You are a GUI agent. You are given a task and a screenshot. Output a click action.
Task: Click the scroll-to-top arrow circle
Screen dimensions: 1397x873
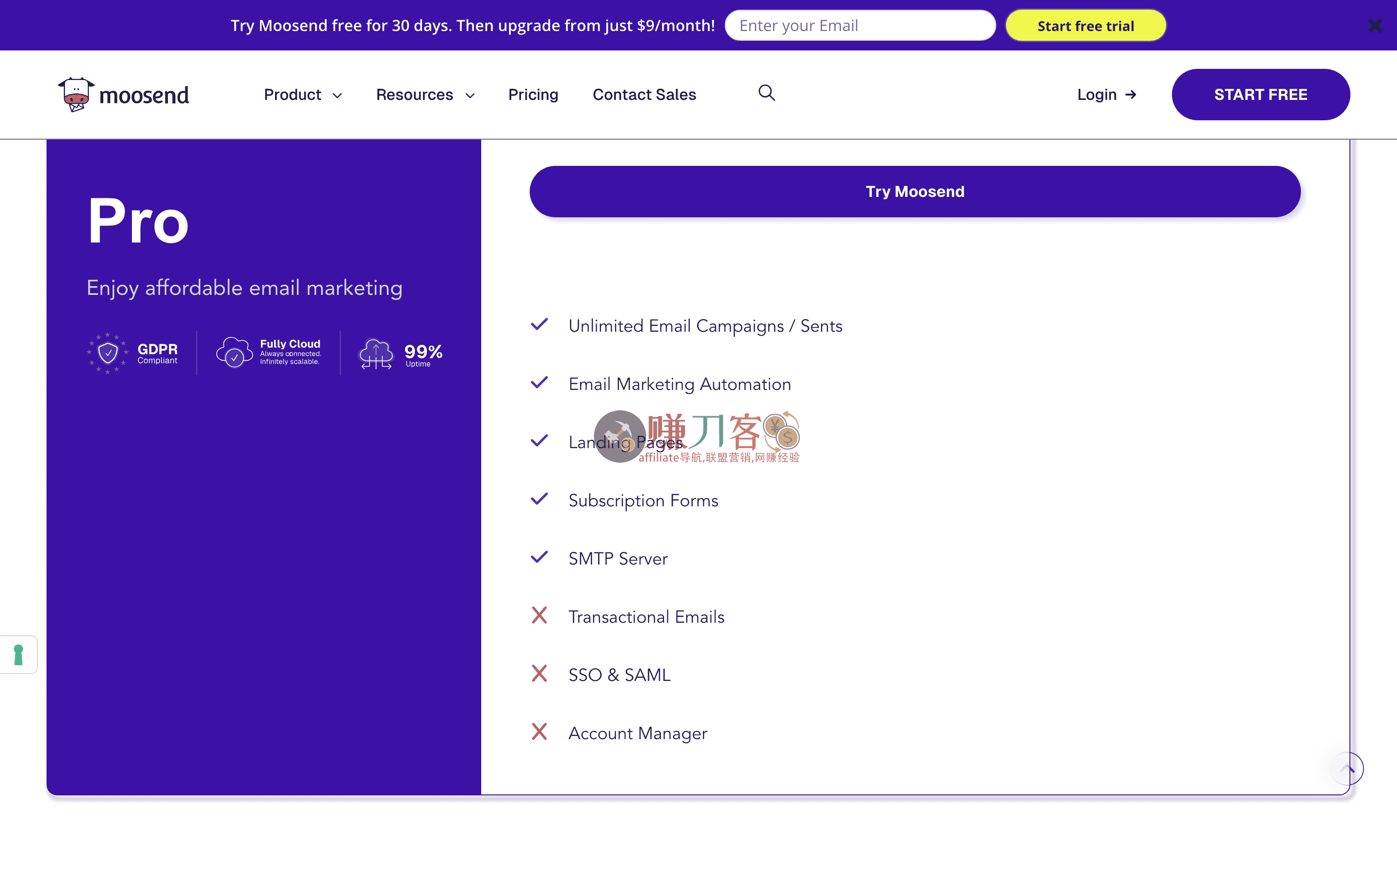click(x=1348, y=769)
